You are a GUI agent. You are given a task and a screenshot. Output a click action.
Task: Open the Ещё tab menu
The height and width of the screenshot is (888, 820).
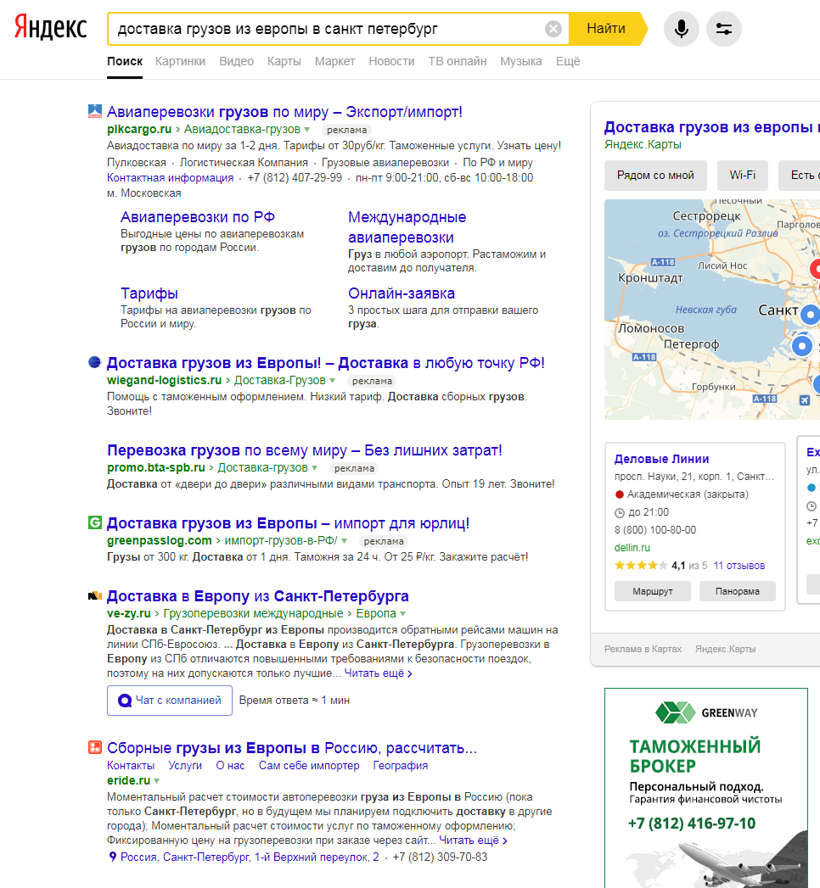click(568, 61)
